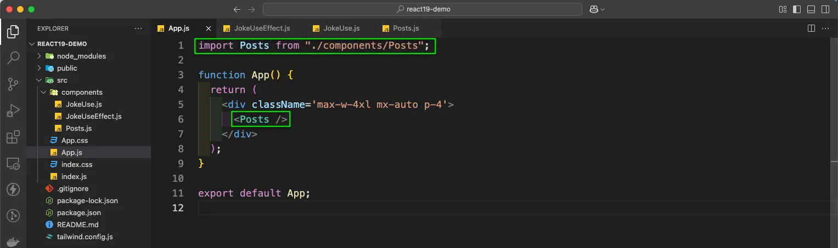838x248 pixels.
Task: Open App.css in the file tree
Action: [x=88, y=140]
